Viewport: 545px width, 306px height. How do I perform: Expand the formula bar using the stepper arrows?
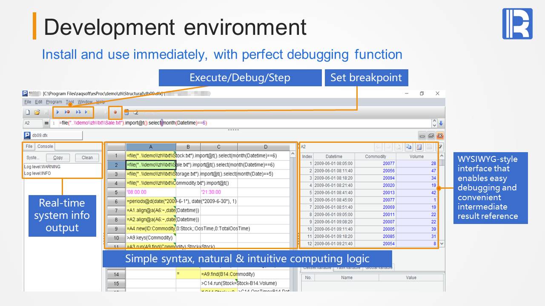(x=434, y=123)
